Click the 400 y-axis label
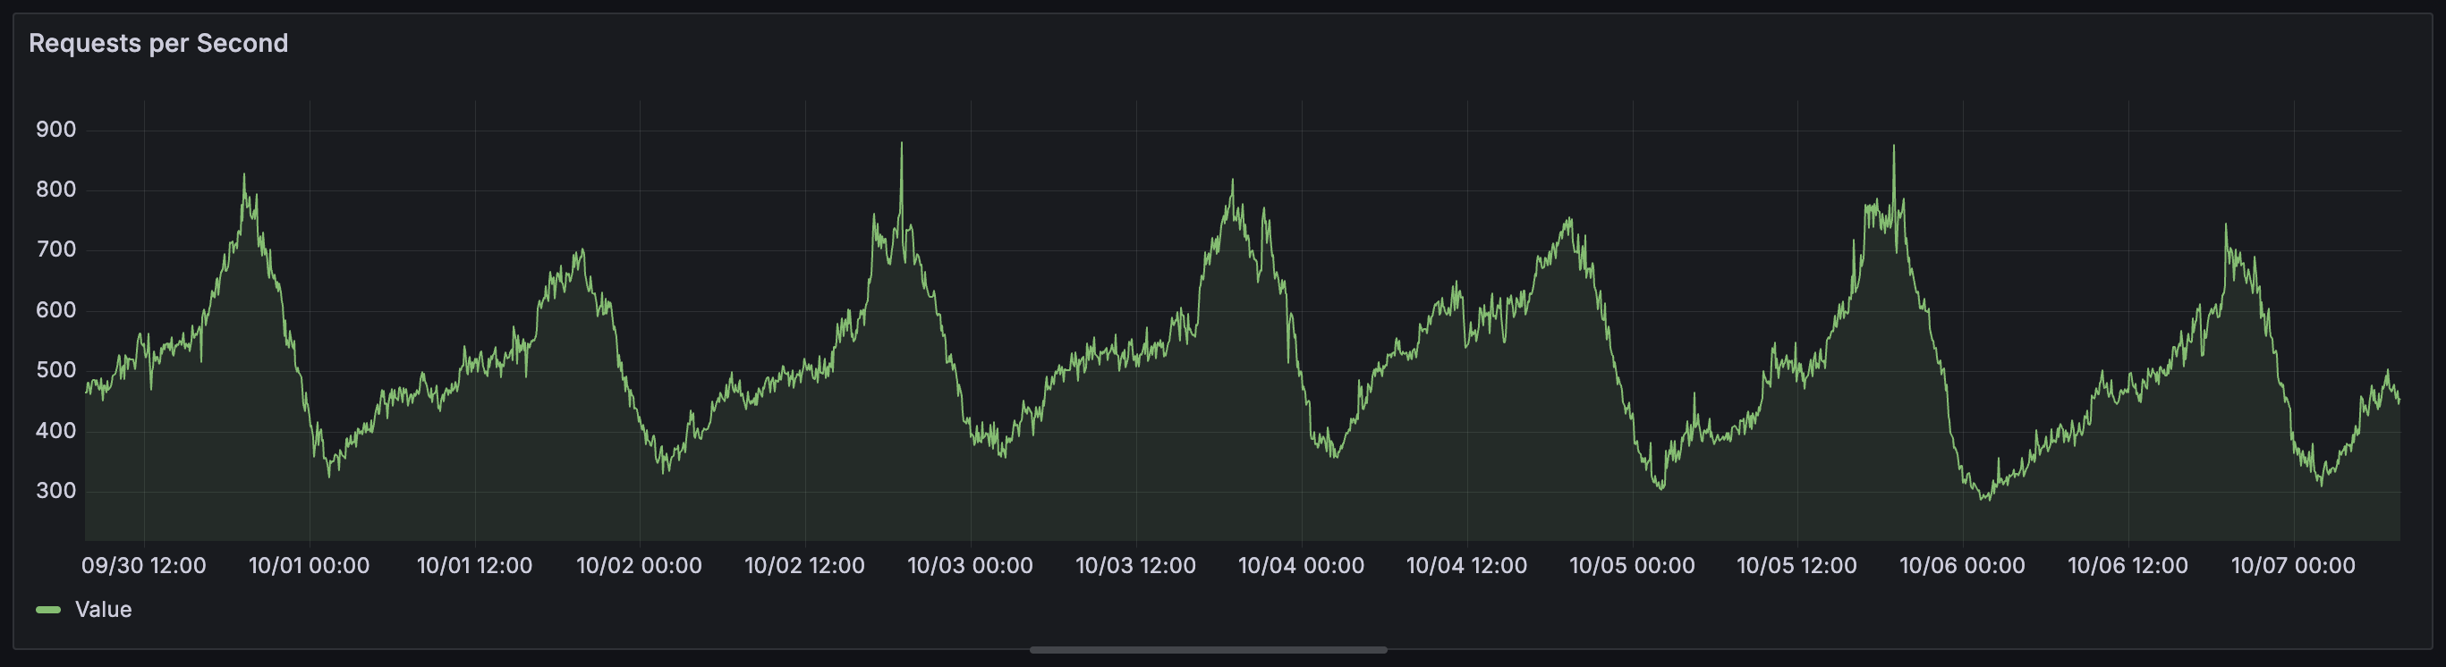The image size is (2446, 667). (56, 431)
